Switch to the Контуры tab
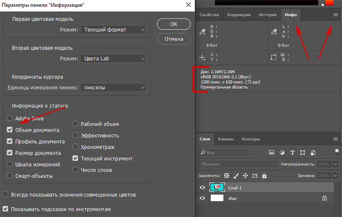The height and width of the screenshot is (217, 342). click(251, 139)
